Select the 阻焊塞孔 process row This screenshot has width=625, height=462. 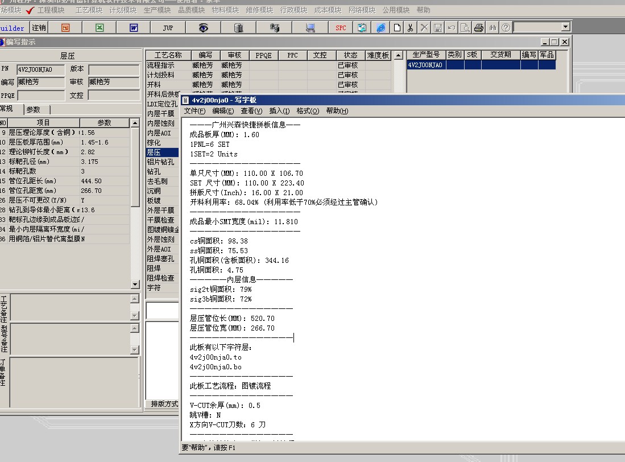(162, 259)
